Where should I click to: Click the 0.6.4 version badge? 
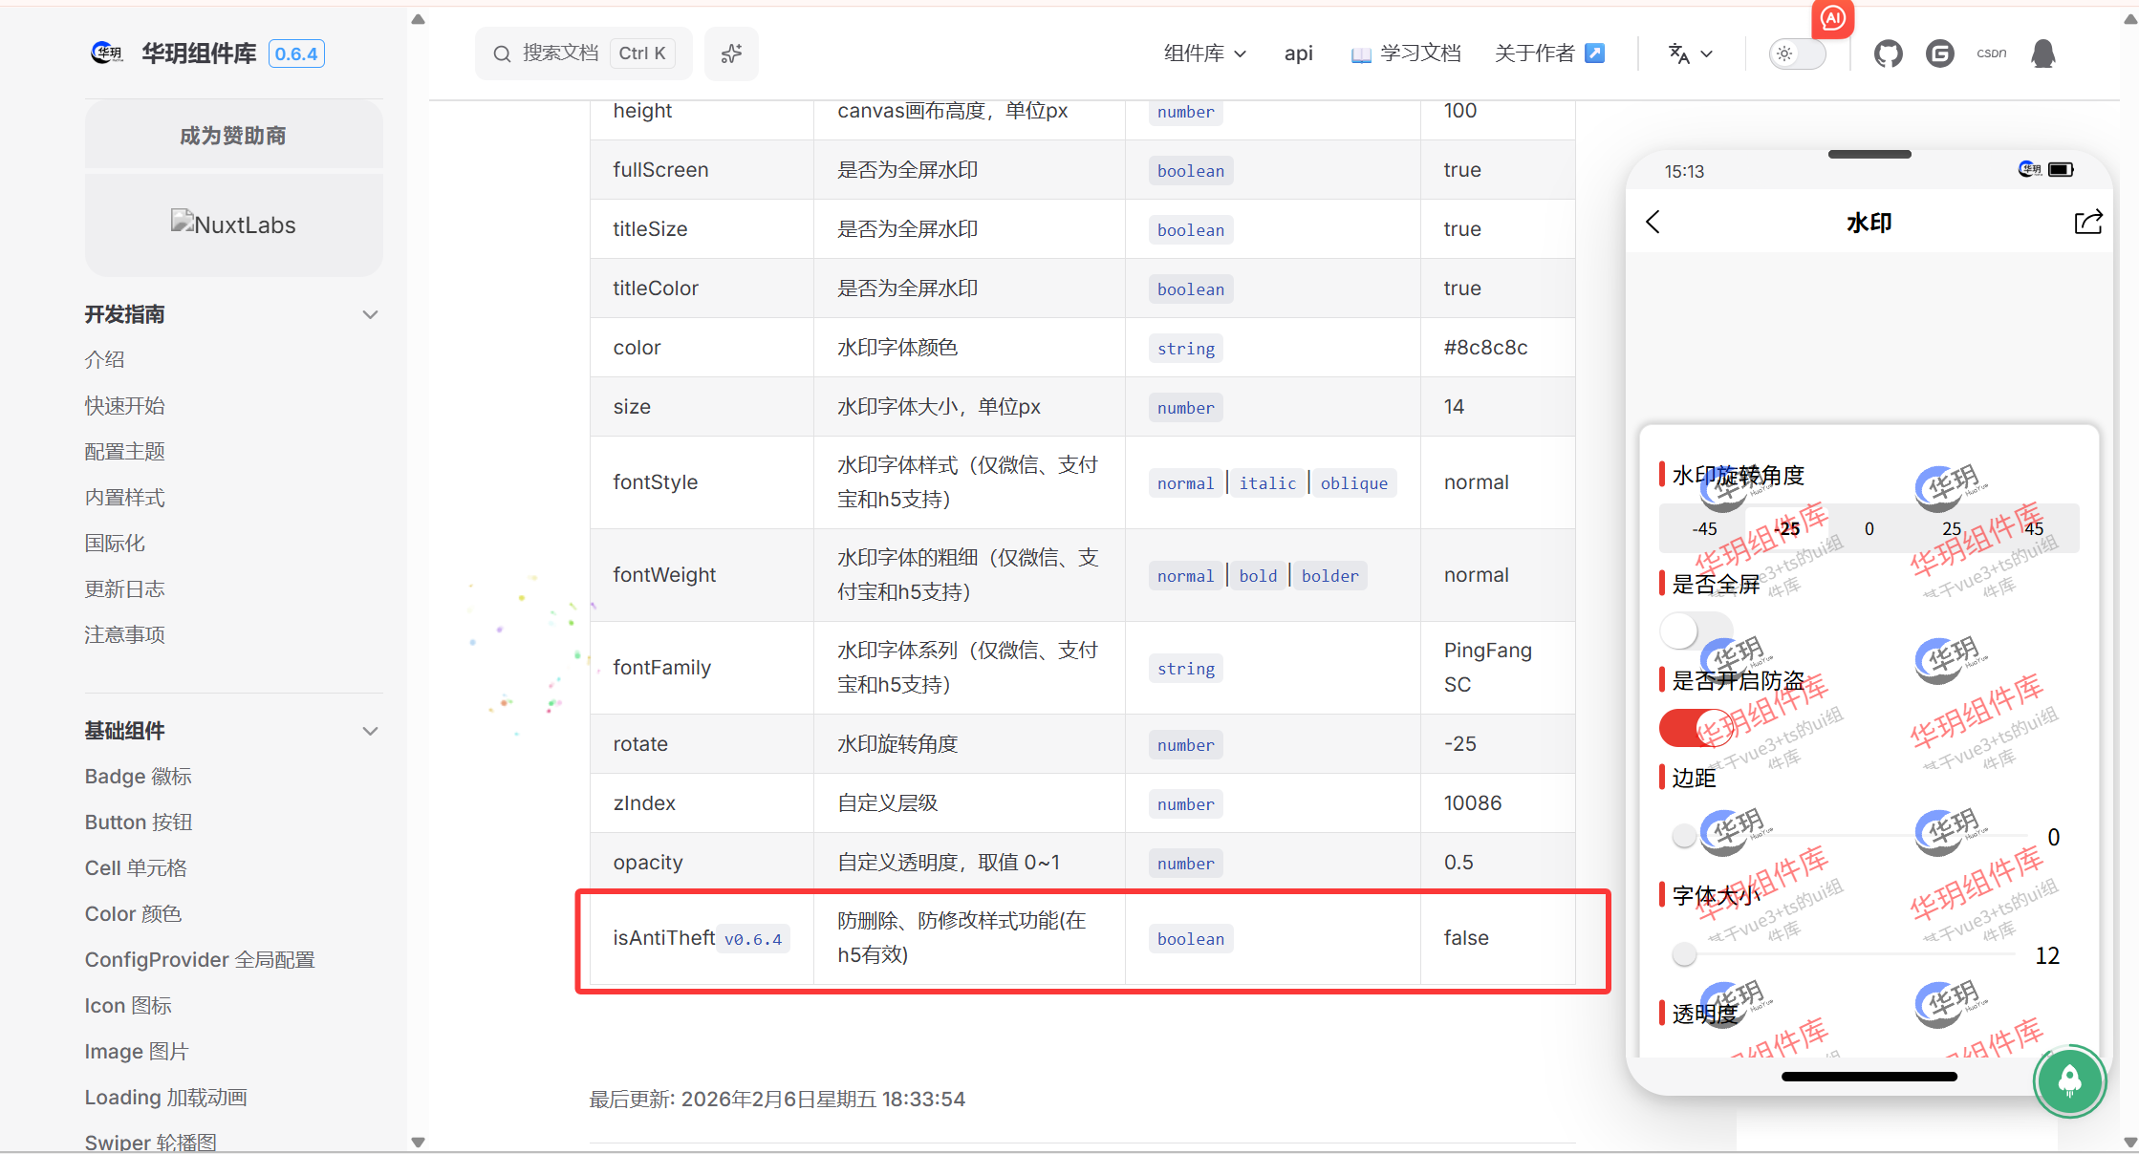click(x=296, y=53)
